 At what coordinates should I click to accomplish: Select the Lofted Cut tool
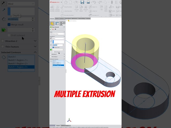(93, 11)
